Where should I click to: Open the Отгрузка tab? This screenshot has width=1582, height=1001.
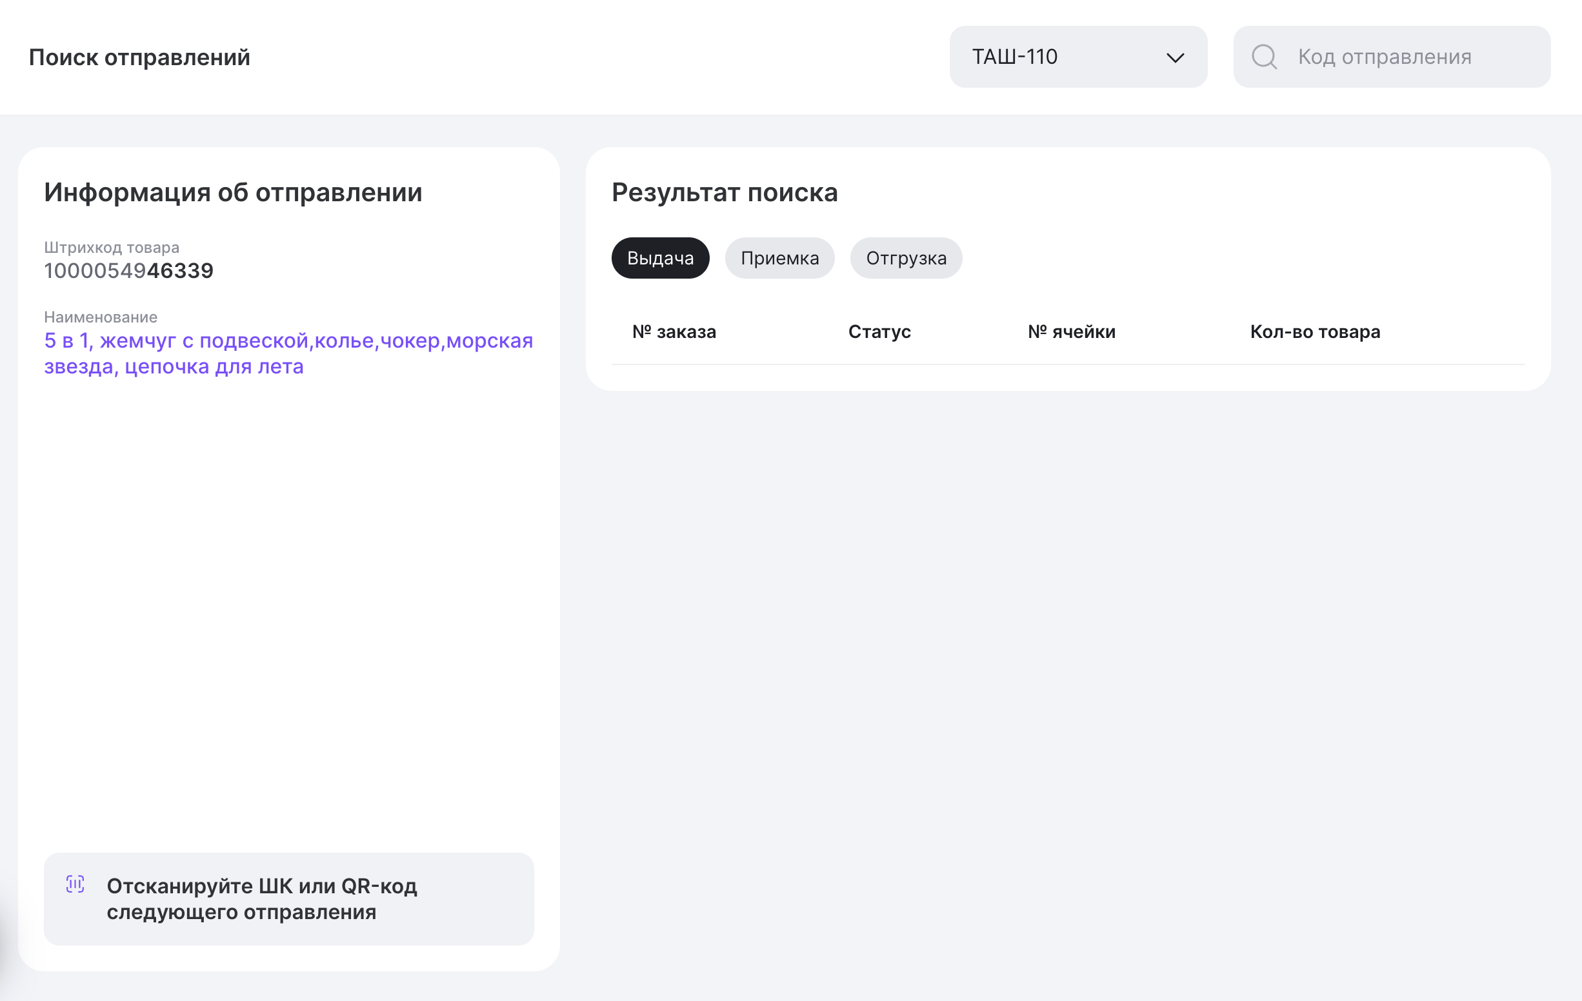905,258
